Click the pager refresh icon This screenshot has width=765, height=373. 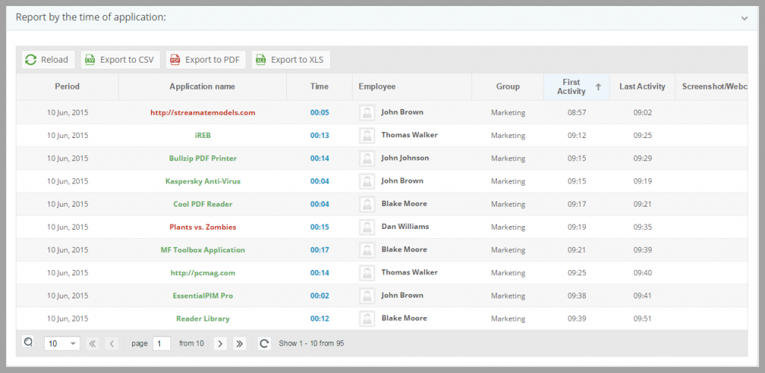[264, 343]
